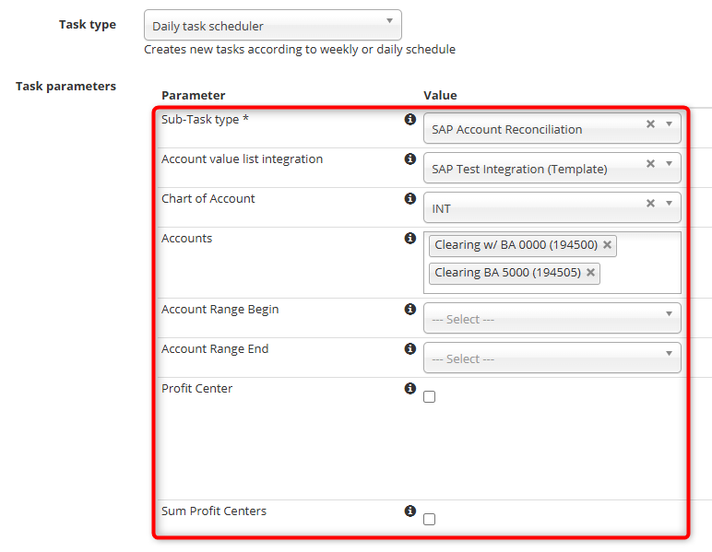Open the Task type dropdown
The image size is (712, 552).
point(273,26)
